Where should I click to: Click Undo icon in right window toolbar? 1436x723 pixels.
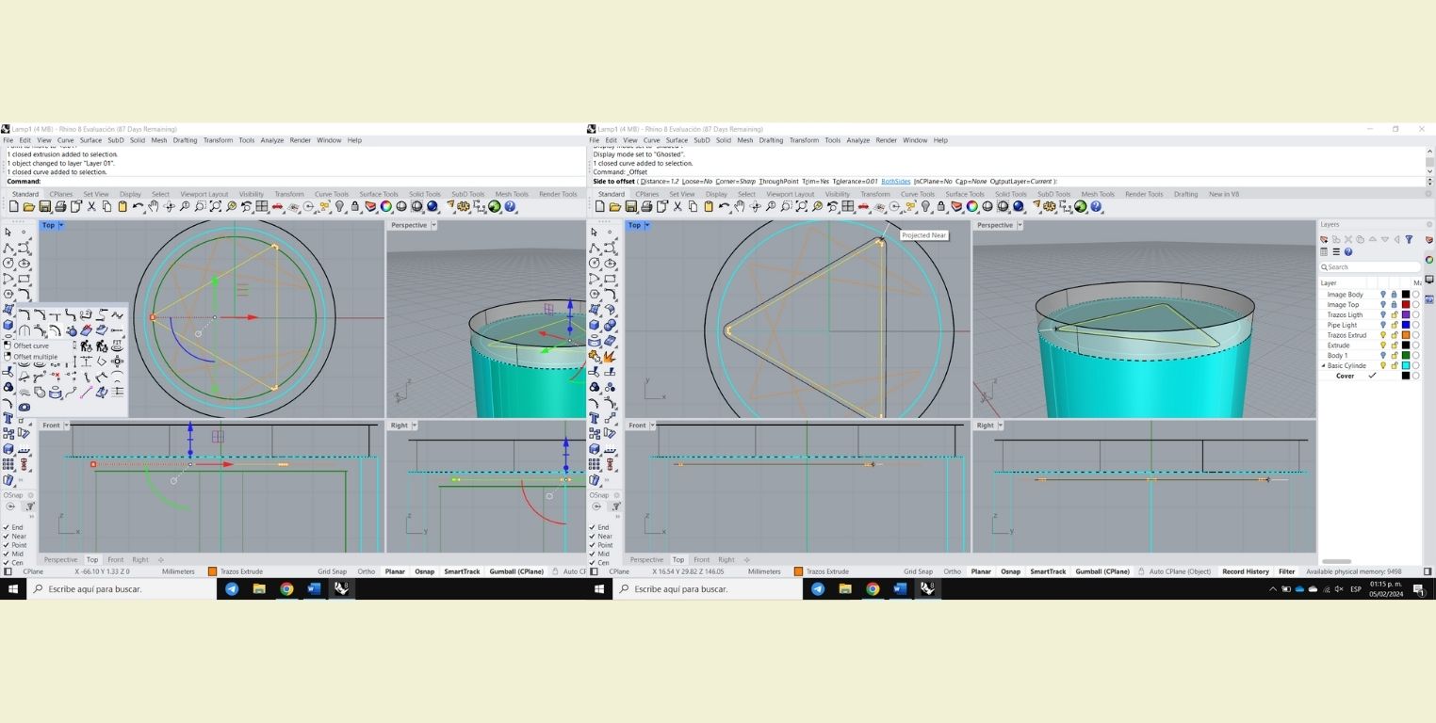click(x=724, y=206)
